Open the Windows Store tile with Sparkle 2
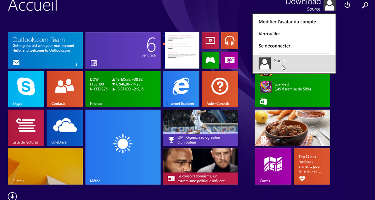 (x=292, y=90)
